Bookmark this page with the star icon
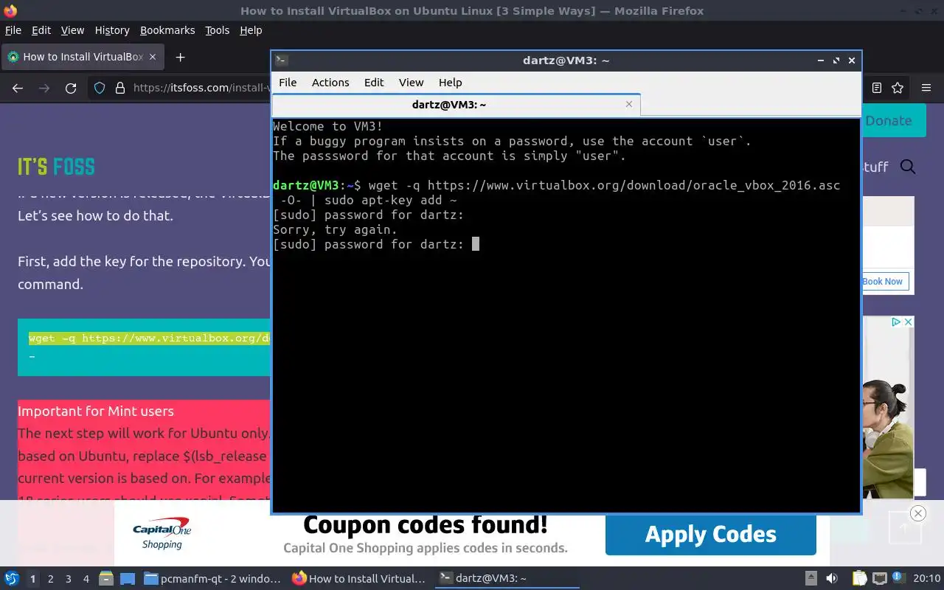944x590 pixels. [898, 88]
